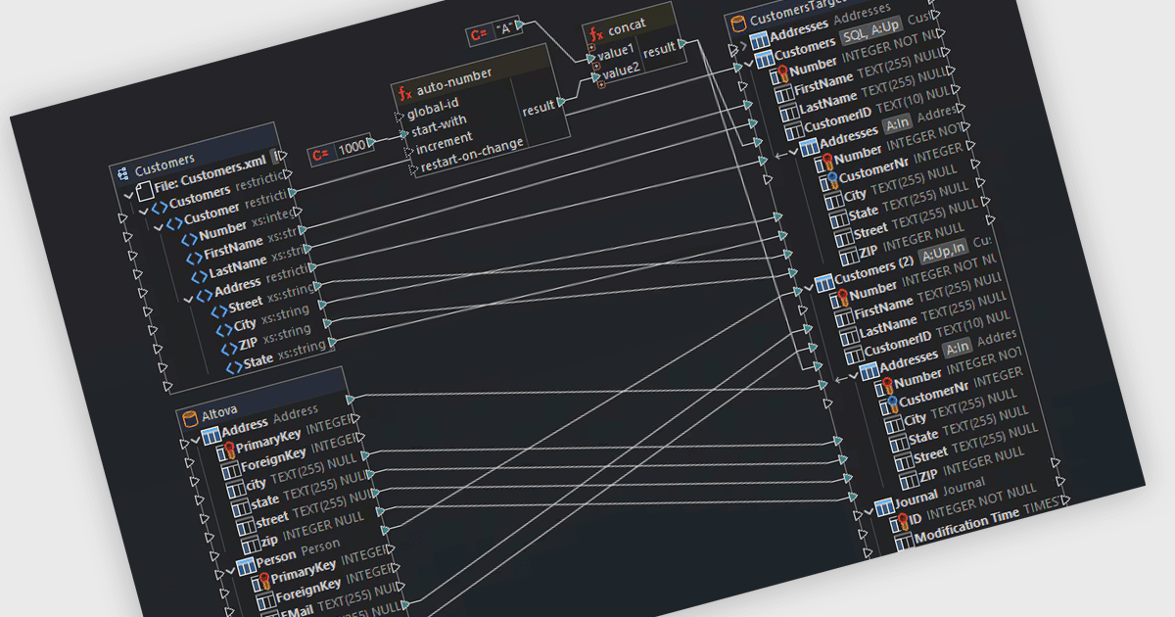Screen dimensions: 1175x617
Task: Select the Altova database cylinder icon
Action: tap(190, 418)
